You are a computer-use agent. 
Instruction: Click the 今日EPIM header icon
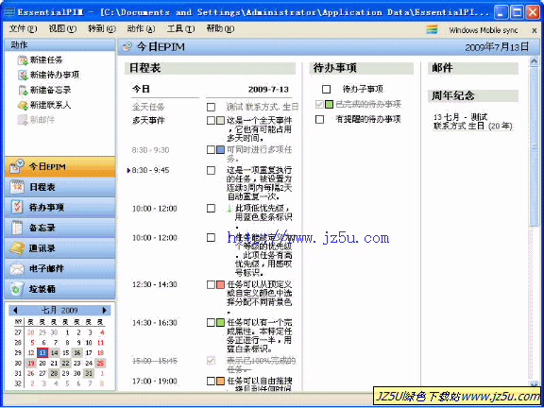pyautogui.click(x=127, y=47)
